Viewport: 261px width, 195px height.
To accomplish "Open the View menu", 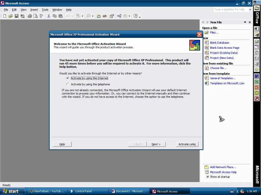I will [x=23, y=10].
